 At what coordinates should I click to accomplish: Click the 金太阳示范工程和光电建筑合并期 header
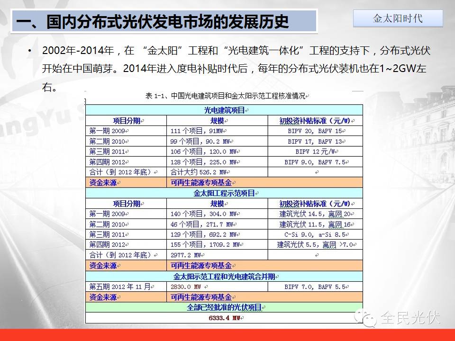[x=224, y=277]
